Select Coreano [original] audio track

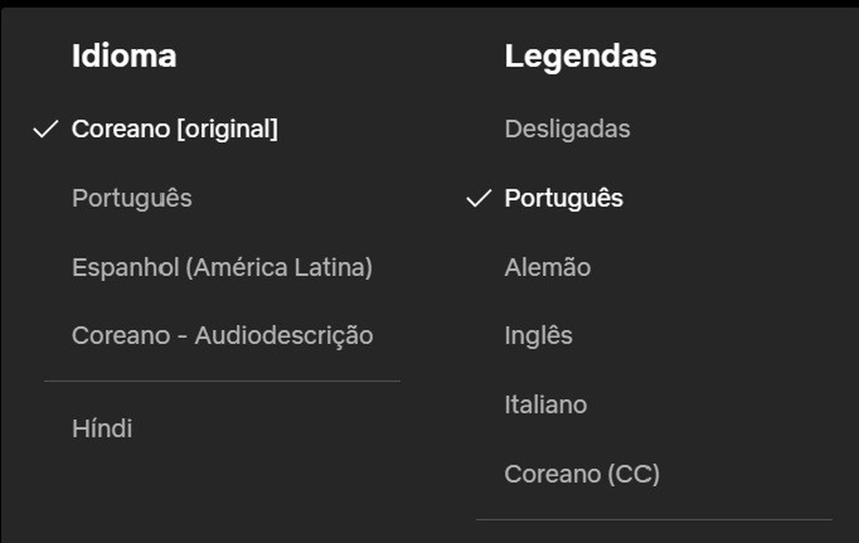point(175,129)
